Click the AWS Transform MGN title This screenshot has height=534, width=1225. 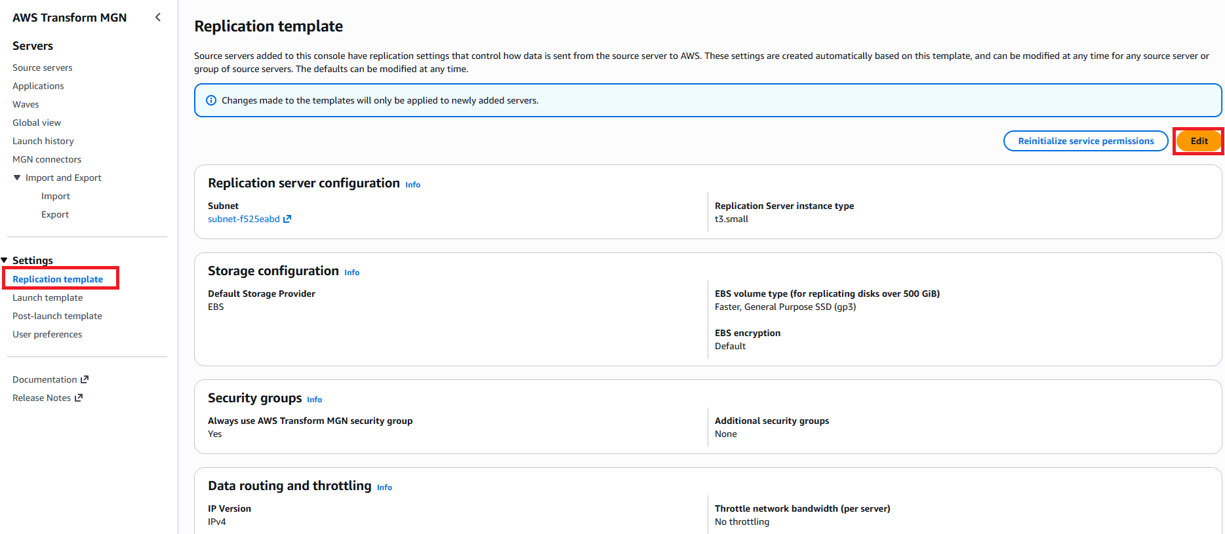click(70, 18)
